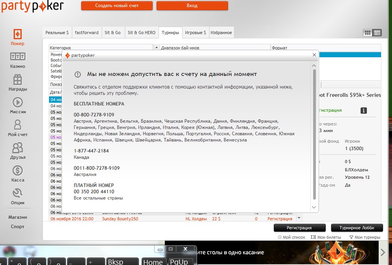Click the Bksp key on on-screen keyboard
392x265 pixels.
(x=122, y=261)
